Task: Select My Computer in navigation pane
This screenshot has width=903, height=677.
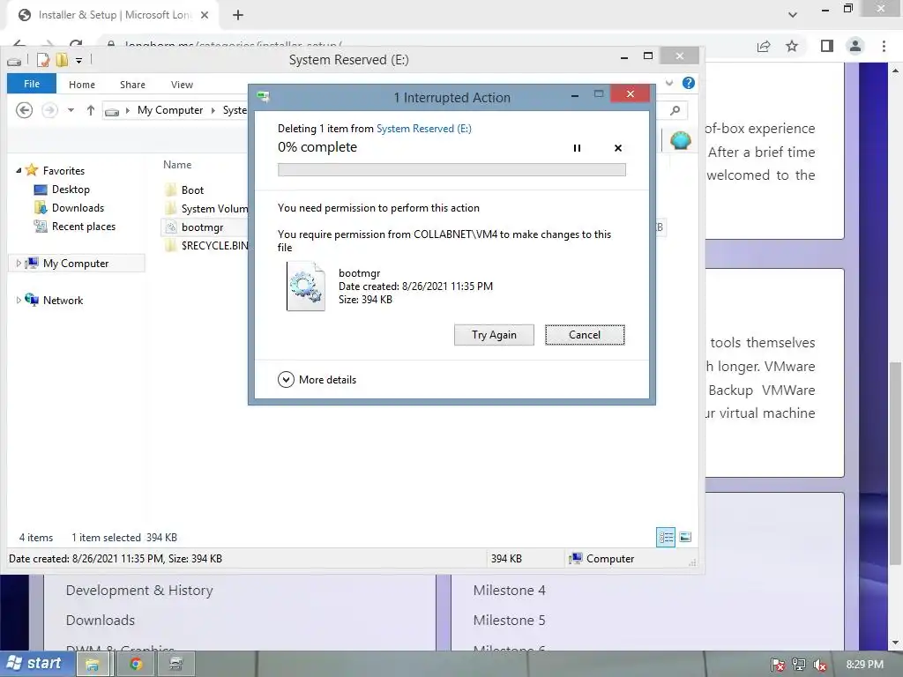Action: coord(76,263)
